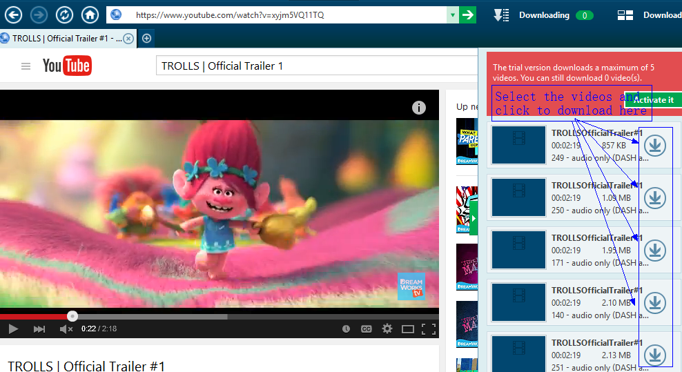Click the Activate it button
Viewport: 682px width, 372px height.
(x=652, y=99)
